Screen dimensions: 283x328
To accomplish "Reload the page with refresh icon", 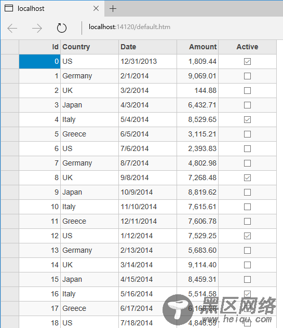I will (62, 28).
